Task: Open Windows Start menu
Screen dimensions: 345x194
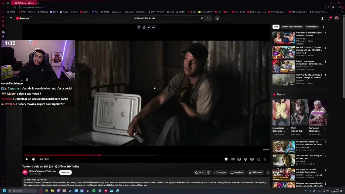Action: coord(4,191)
